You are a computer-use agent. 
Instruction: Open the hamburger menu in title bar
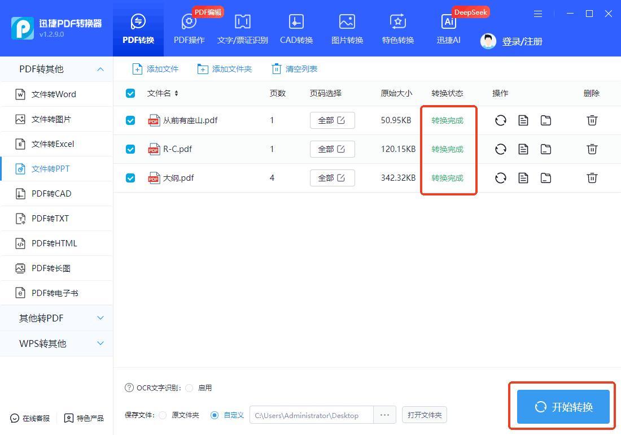pos(538,14)
